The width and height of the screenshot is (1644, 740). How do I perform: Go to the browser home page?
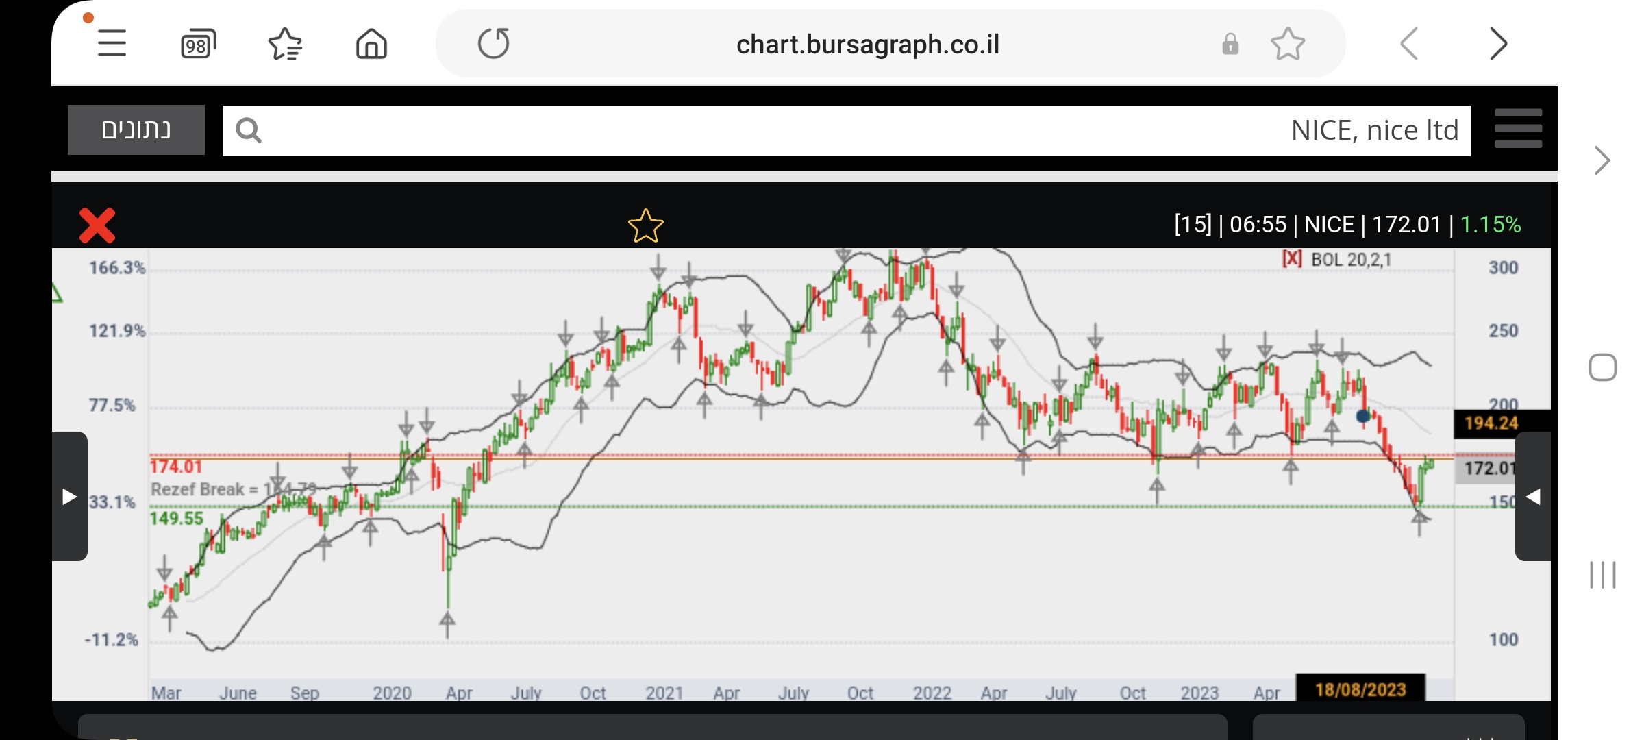point(371,45)
